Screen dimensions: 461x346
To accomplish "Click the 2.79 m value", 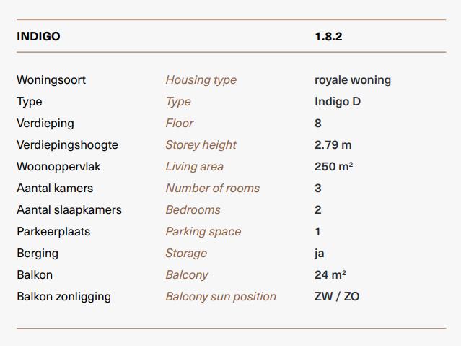I will (x=333, y=145).
